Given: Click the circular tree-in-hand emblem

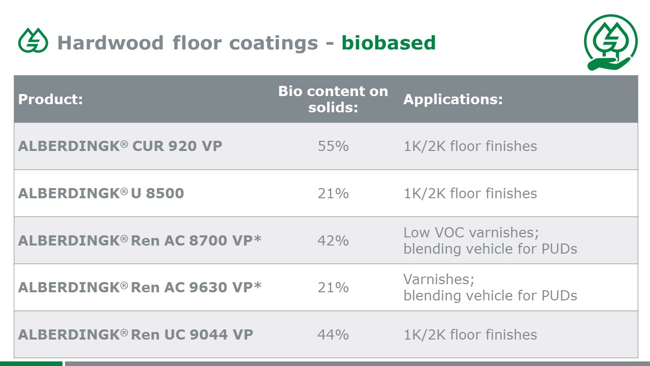Looking at the screenshot, I should pos(610,42).
